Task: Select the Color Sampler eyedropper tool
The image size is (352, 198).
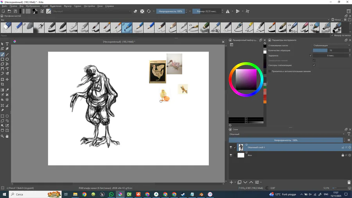Action: (x=7, y=90)
